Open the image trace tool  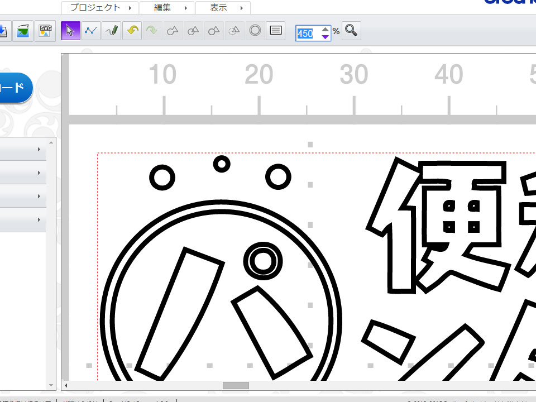point(23,31)
